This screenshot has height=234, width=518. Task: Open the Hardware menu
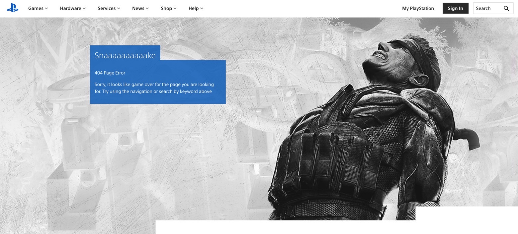[x=70, y=8]
